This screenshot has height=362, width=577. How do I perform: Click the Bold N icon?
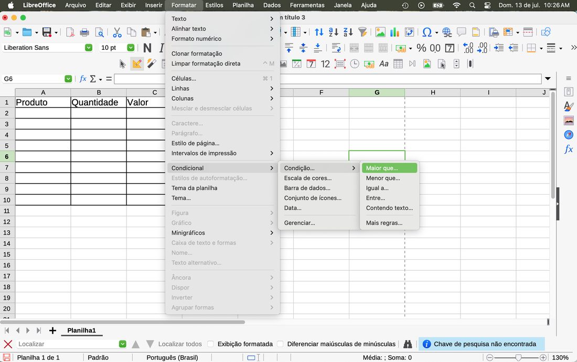coord(147,48)
